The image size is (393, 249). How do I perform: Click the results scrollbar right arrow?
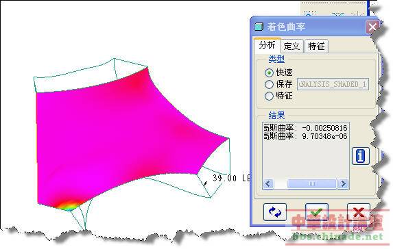[x=343, y=184]
